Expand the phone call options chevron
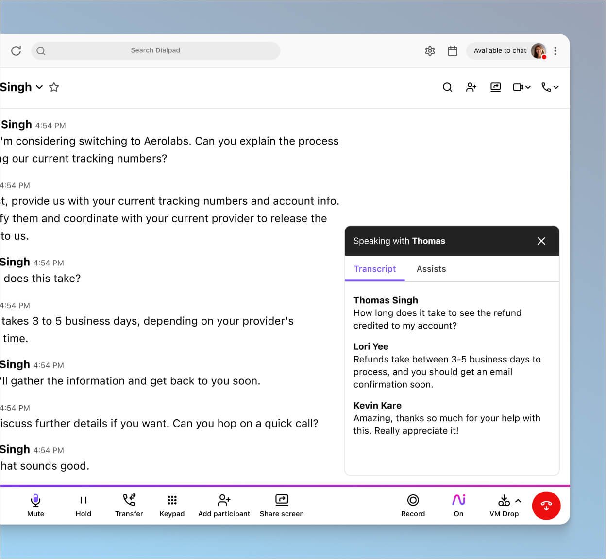 (556, 87)
